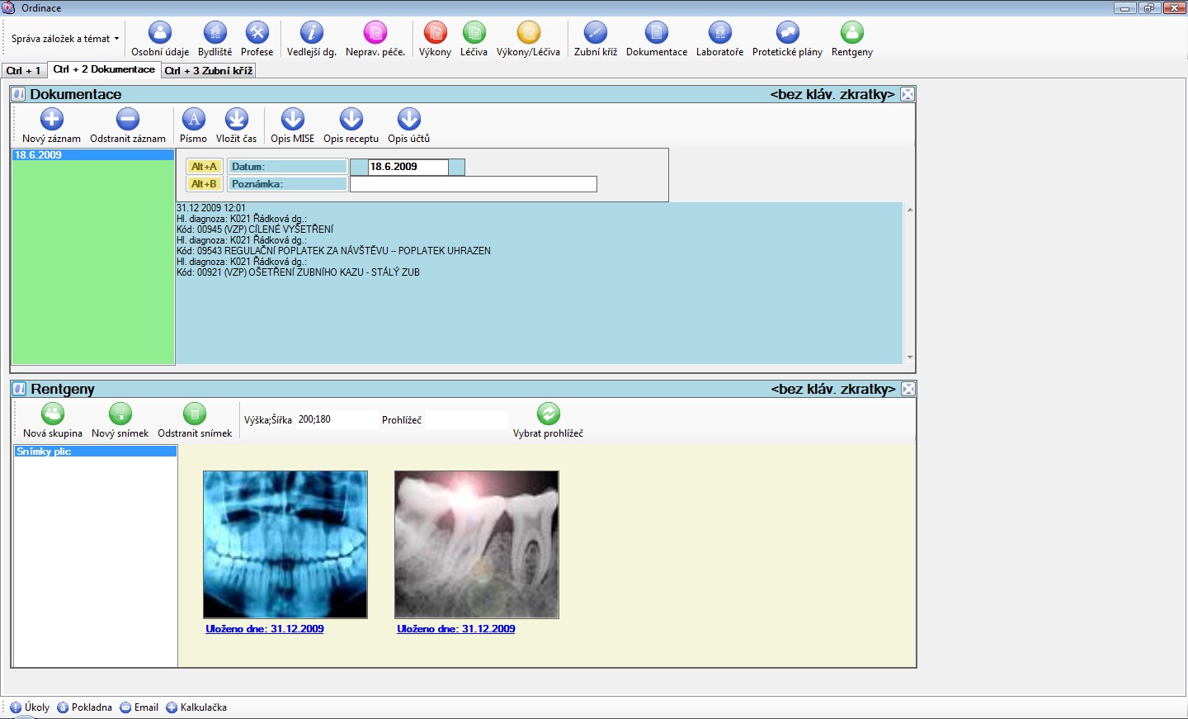
Task: Open the Zubní kříž toolbar icon
Action: (x=595, y=33)
